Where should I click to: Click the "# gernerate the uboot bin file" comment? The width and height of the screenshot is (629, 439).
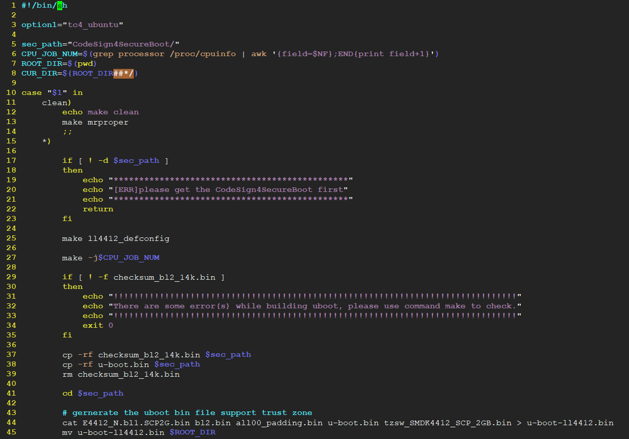click(187, 412)
